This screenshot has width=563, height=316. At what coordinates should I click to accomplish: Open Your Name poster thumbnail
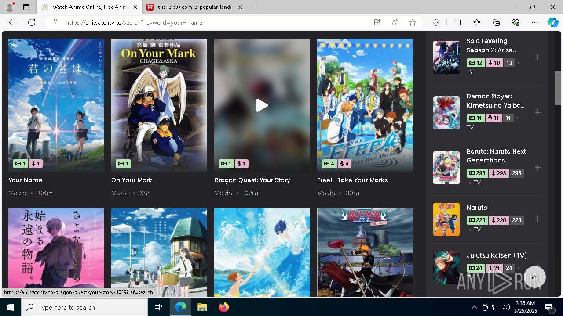tap(56, 105)
